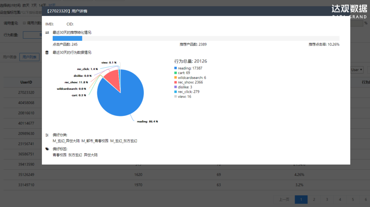Screen dimensions: 370x207
Task: Click the database icon beside behavior data
Action: coord(47,52)
